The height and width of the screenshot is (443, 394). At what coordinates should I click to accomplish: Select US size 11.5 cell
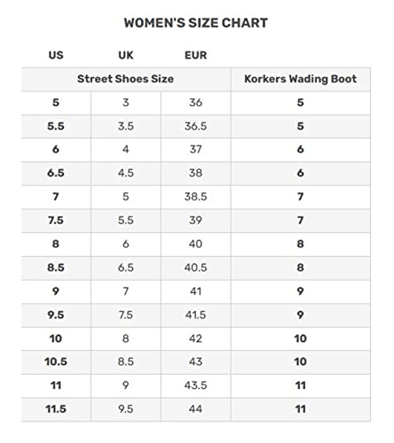[x=56, y=409]
